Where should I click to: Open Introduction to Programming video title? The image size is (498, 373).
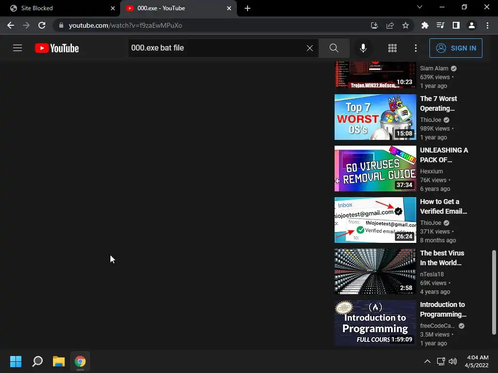(443, 309)
